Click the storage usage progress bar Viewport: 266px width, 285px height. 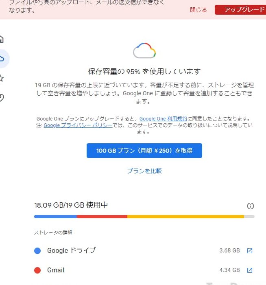click(144, 217)
